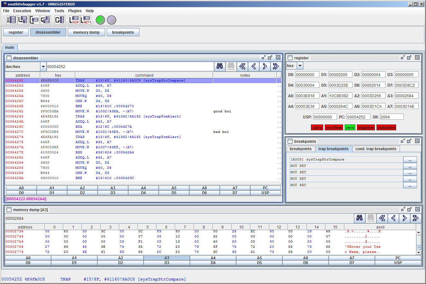Open the Execution menu
The image size is (426, 284).
tap(22, 11)
